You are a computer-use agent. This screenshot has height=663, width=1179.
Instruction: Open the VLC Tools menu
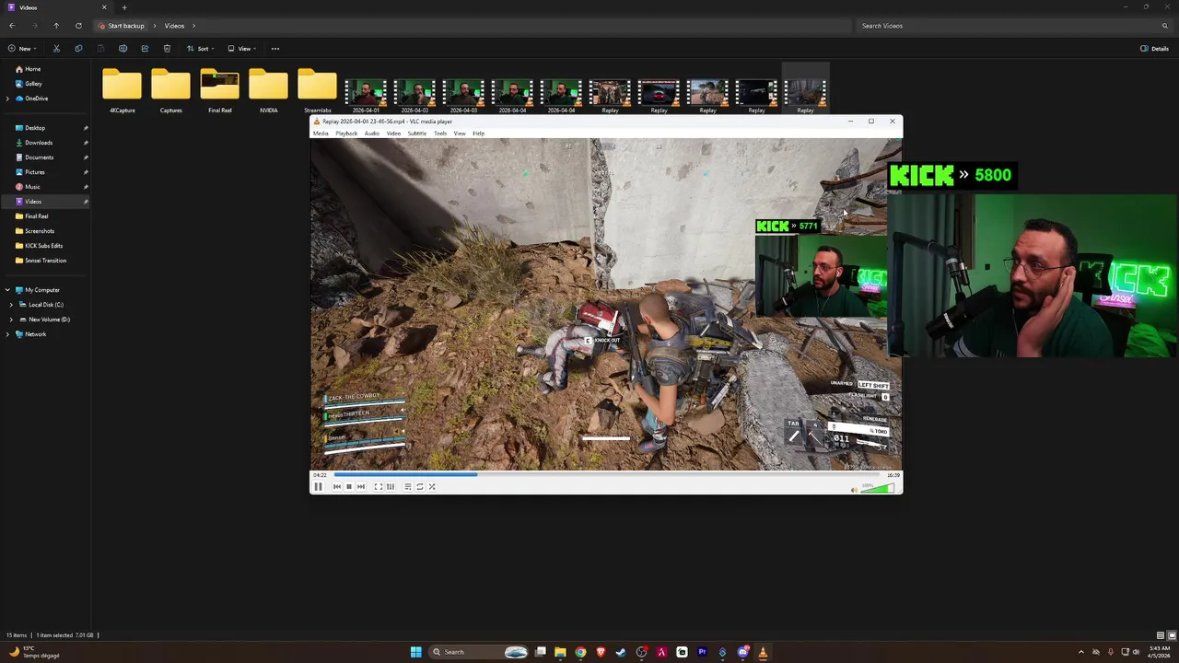pos(440,134)
